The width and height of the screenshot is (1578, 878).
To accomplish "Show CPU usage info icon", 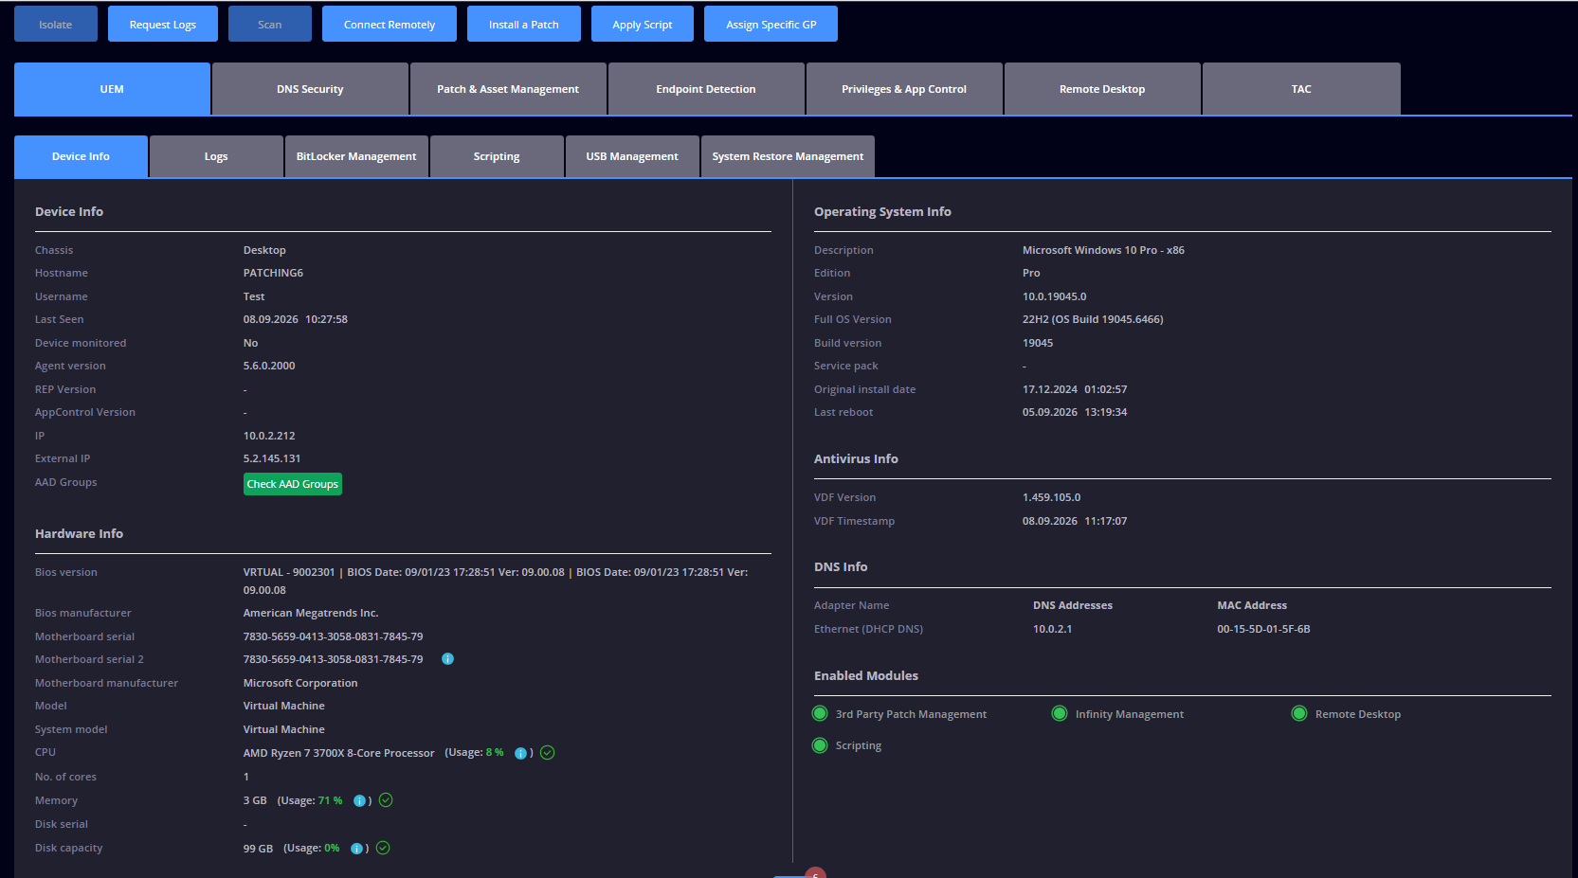I will coord(520,753).
